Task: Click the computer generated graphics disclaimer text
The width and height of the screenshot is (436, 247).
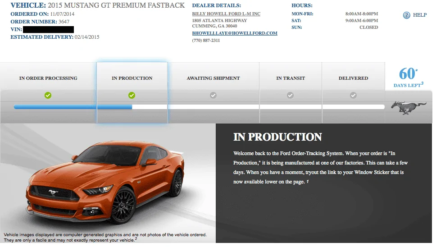Action: 105,237
